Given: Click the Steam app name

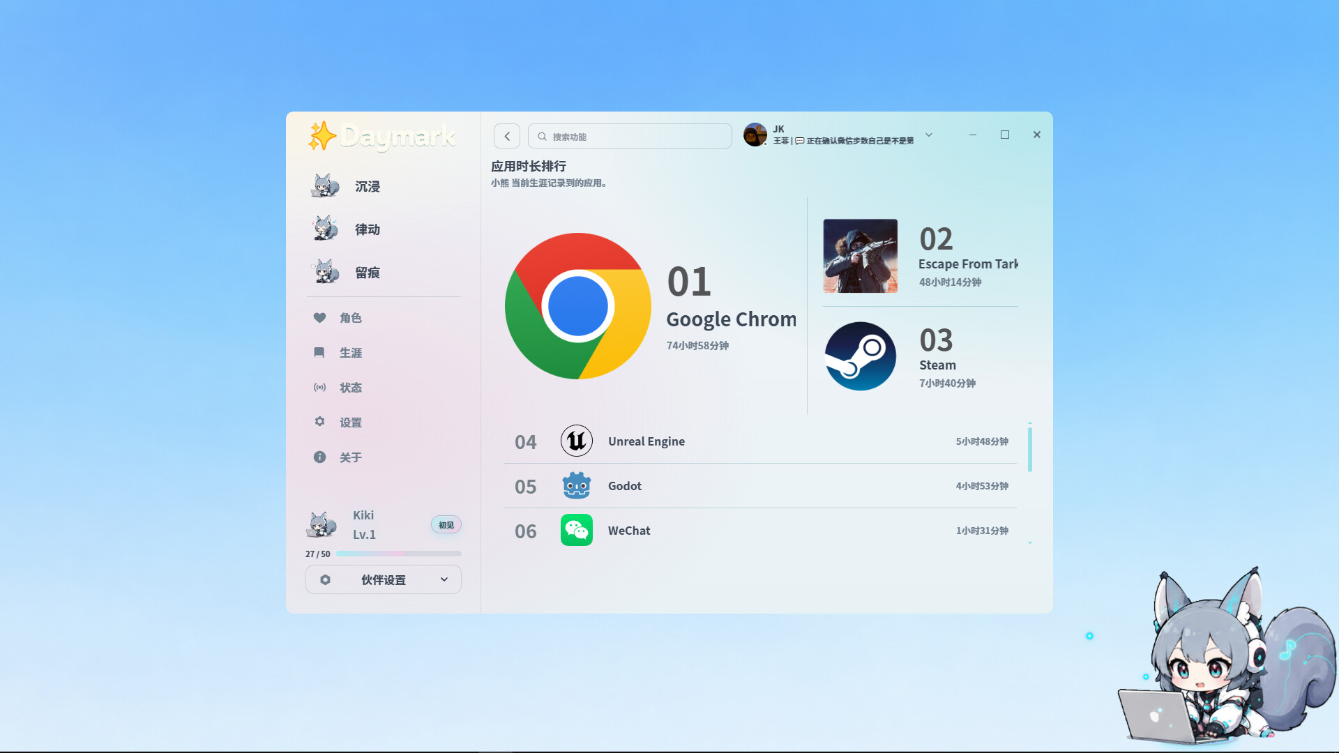Looking at the screenshot, I should click(x=938, y=365).
